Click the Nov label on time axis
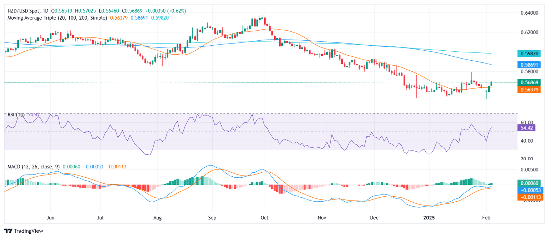This screenshot has width=549, height=238. (322, 217)
